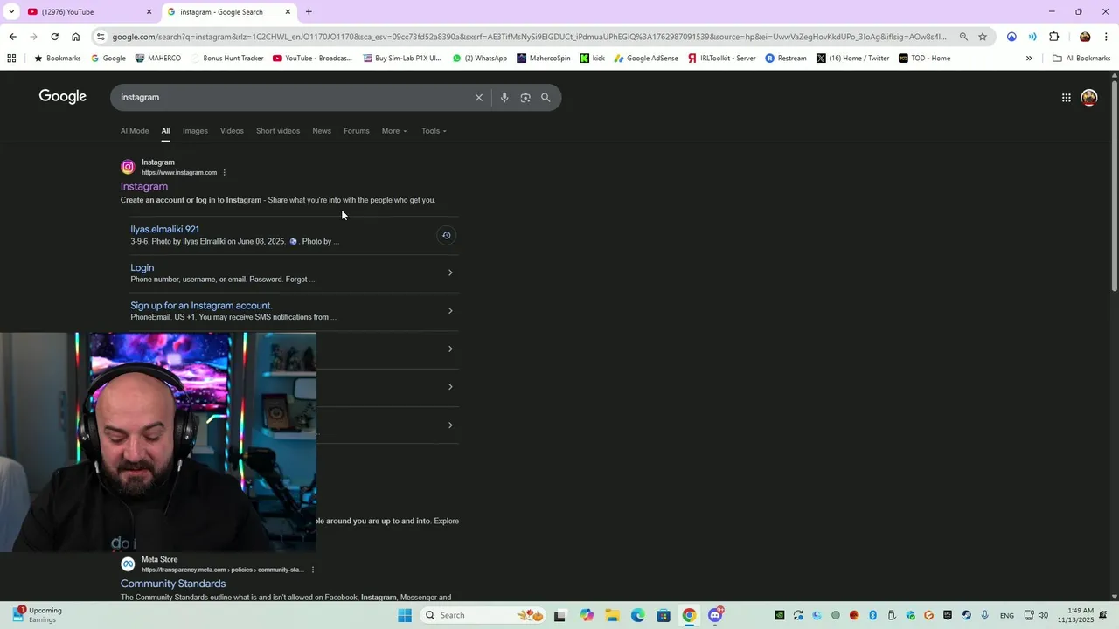Viewport: 1119px width, 629px height.
Task: Expand the More search filters dropdown
Action: tap(394, 131)
